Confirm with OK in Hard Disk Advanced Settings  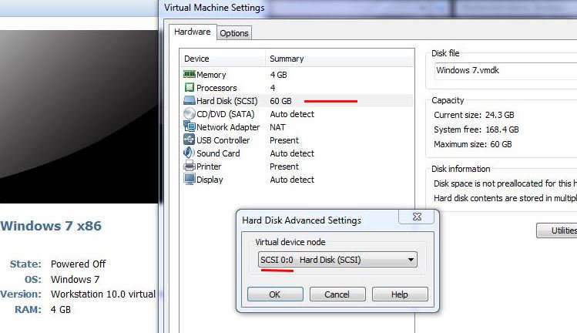click(x=275, y=294)
